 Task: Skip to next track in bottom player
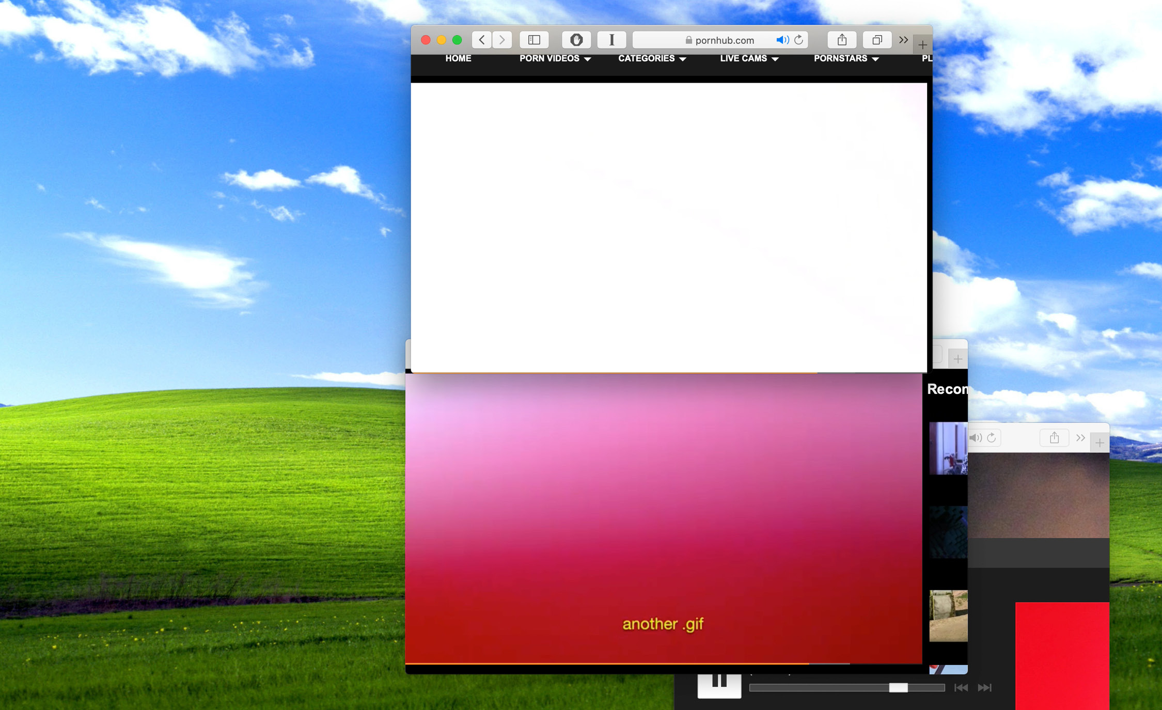pyautogui.click(x=985, y=687)
